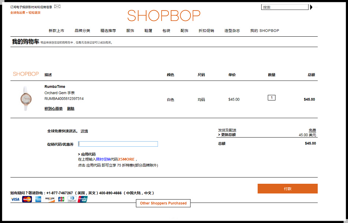
Task: Click the large SHOPBOP logo
Action: (164, 15)
